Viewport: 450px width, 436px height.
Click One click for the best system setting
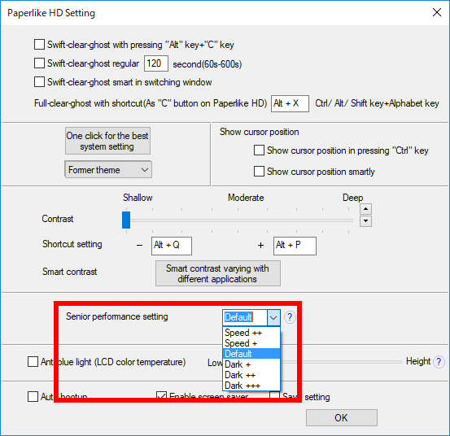[x=107, y=141]
